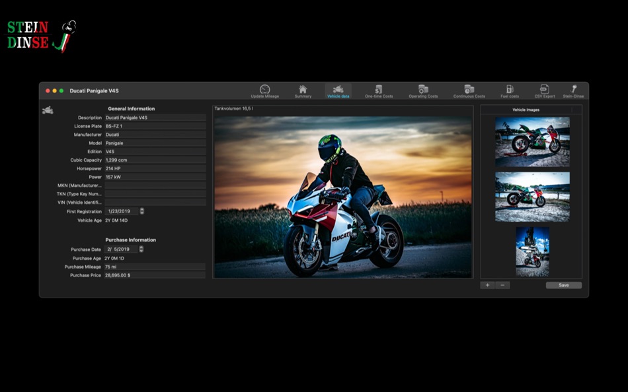Click the Stein Dinse logo

[41, 36]
